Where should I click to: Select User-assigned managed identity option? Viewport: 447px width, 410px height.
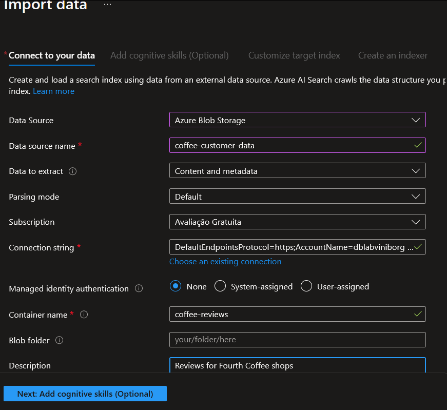306,286
